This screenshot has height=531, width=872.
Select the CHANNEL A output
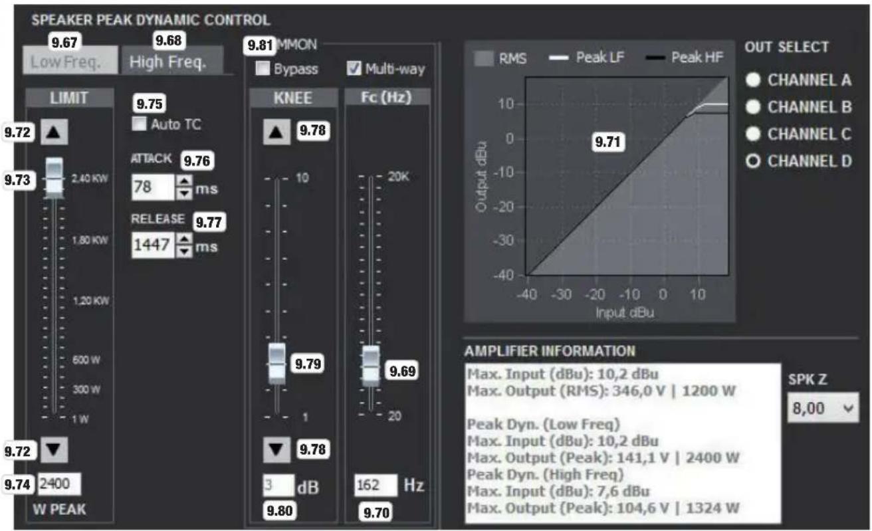(x=754, y=80)
